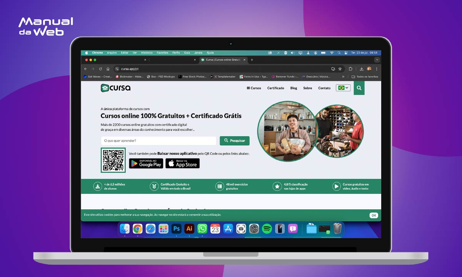Open Google Chrome from the dock
The width and height of the screenshot is (462, 277).
(x=138, y=229)
